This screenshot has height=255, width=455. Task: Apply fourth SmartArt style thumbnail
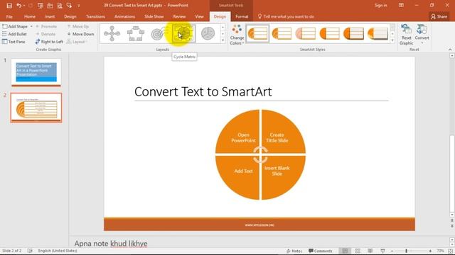pos(330,33)
